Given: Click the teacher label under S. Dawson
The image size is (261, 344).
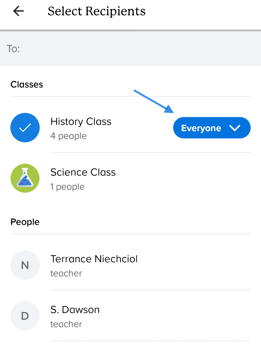Looking at the screenshot, I should (66, 324).
